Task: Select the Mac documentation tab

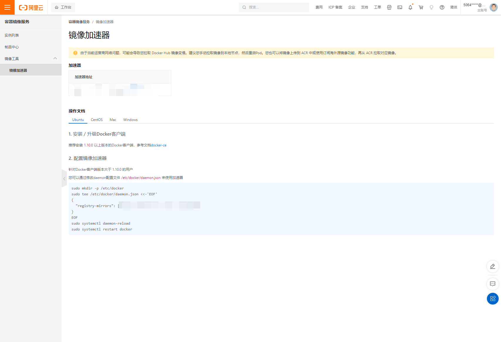Action: [113, 120]
